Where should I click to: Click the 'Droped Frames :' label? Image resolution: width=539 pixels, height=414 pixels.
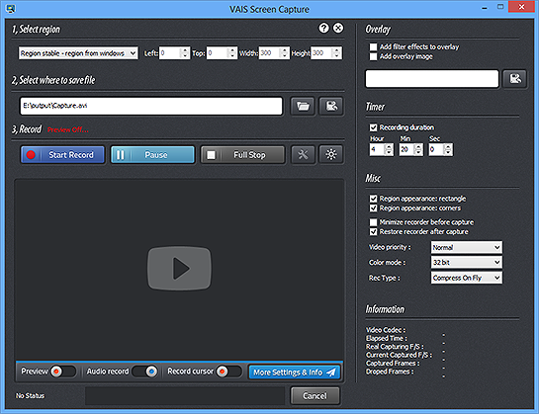(390, 372)
